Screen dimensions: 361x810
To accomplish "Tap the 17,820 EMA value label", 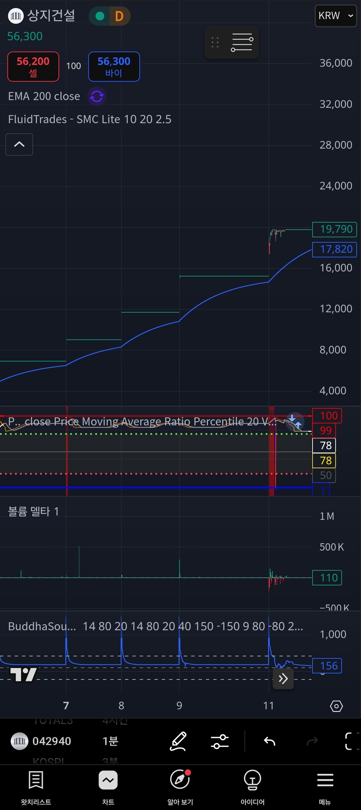I will (335, 249).
